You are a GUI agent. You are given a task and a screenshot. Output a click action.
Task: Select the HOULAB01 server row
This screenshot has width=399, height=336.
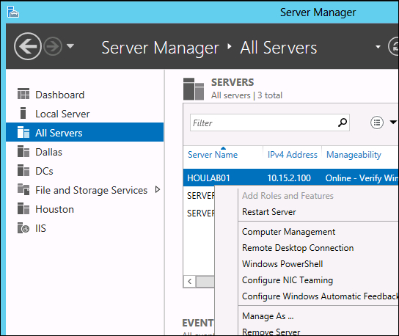[291, 178]
